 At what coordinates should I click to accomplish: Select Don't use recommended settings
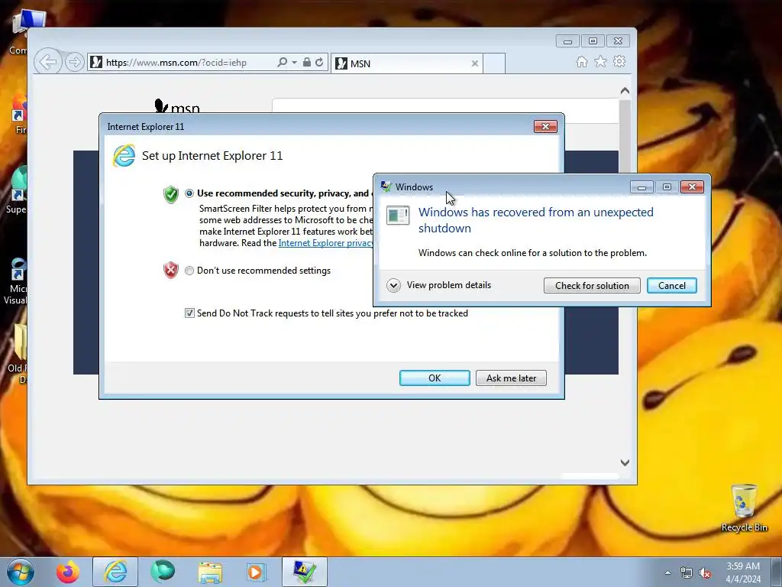189,271
